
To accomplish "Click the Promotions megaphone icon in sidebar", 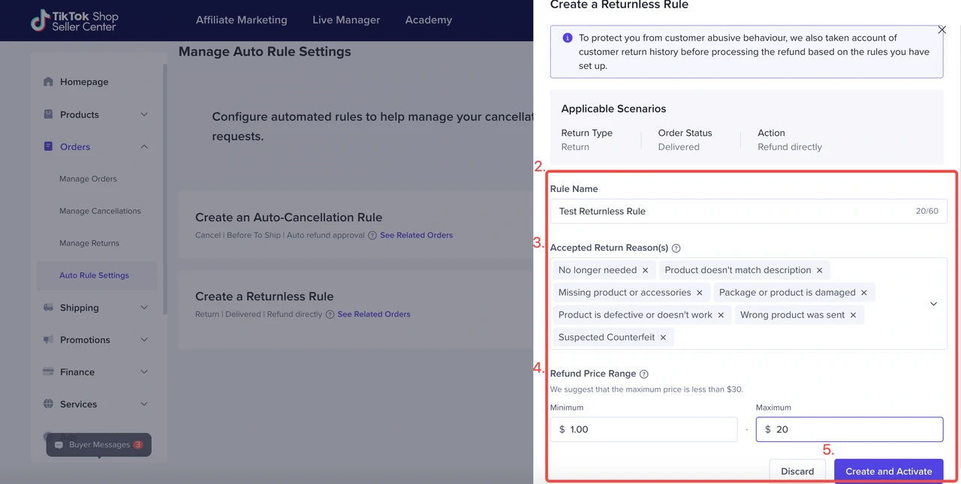I will 48,340.
